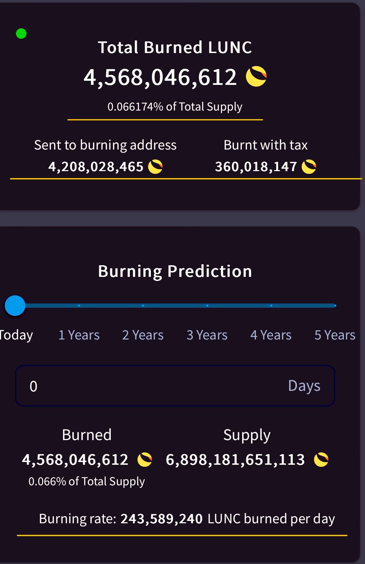Jump to the 5 Years label
365x564 pixels.
point(335,335)
